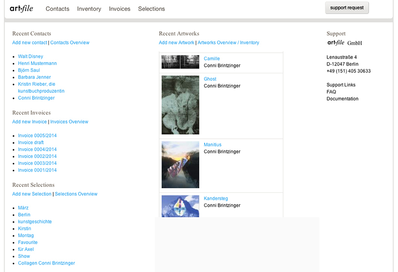Open the Invoice draft entry
The width and height of the screenshot is (398, 272).
31,142
